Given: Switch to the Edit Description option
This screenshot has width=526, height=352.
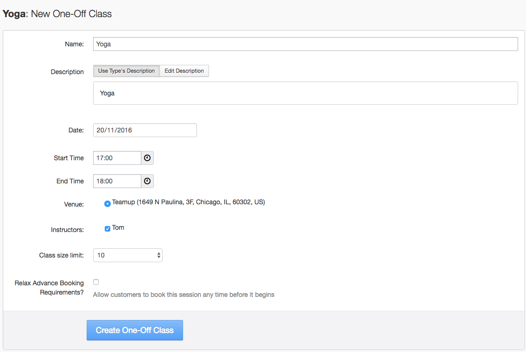Looking at the screenshot, I should (184, 71).
